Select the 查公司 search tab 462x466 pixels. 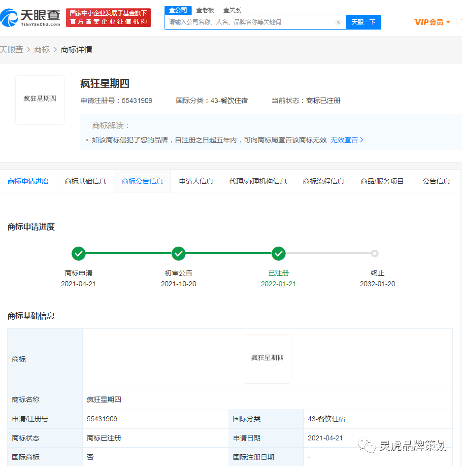coord(178,10)
